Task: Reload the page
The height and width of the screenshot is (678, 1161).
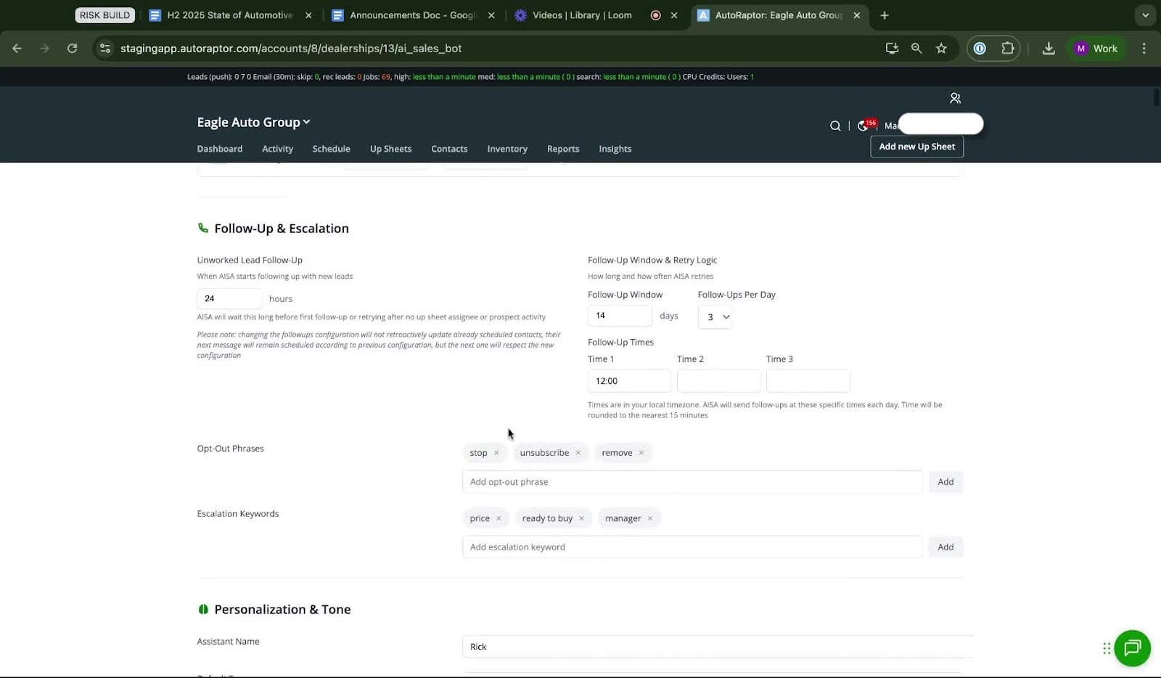Action: pyautogui.click(x=72, y=49)
